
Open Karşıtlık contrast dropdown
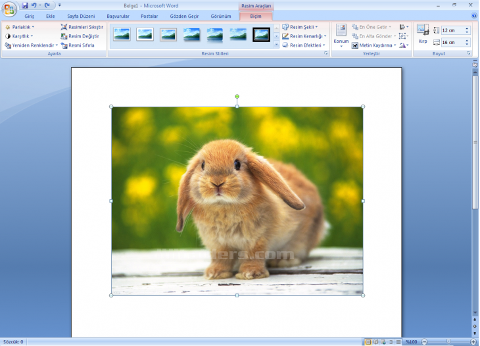click(x=19, y=36)
